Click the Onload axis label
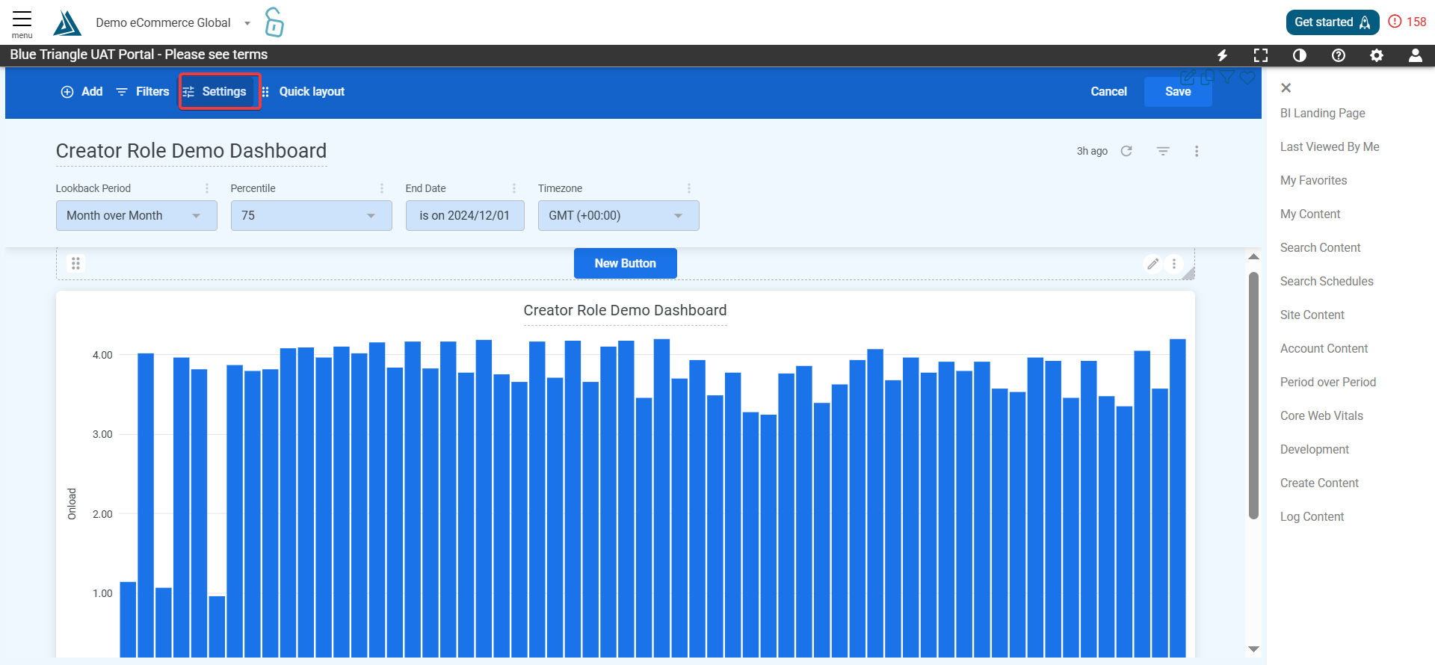Viewport: 1435px width, 665px height. point(72,504)
